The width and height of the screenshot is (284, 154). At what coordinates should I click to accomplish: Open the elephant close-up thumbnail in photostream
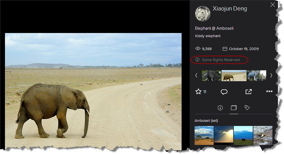(x=211, y=75)
